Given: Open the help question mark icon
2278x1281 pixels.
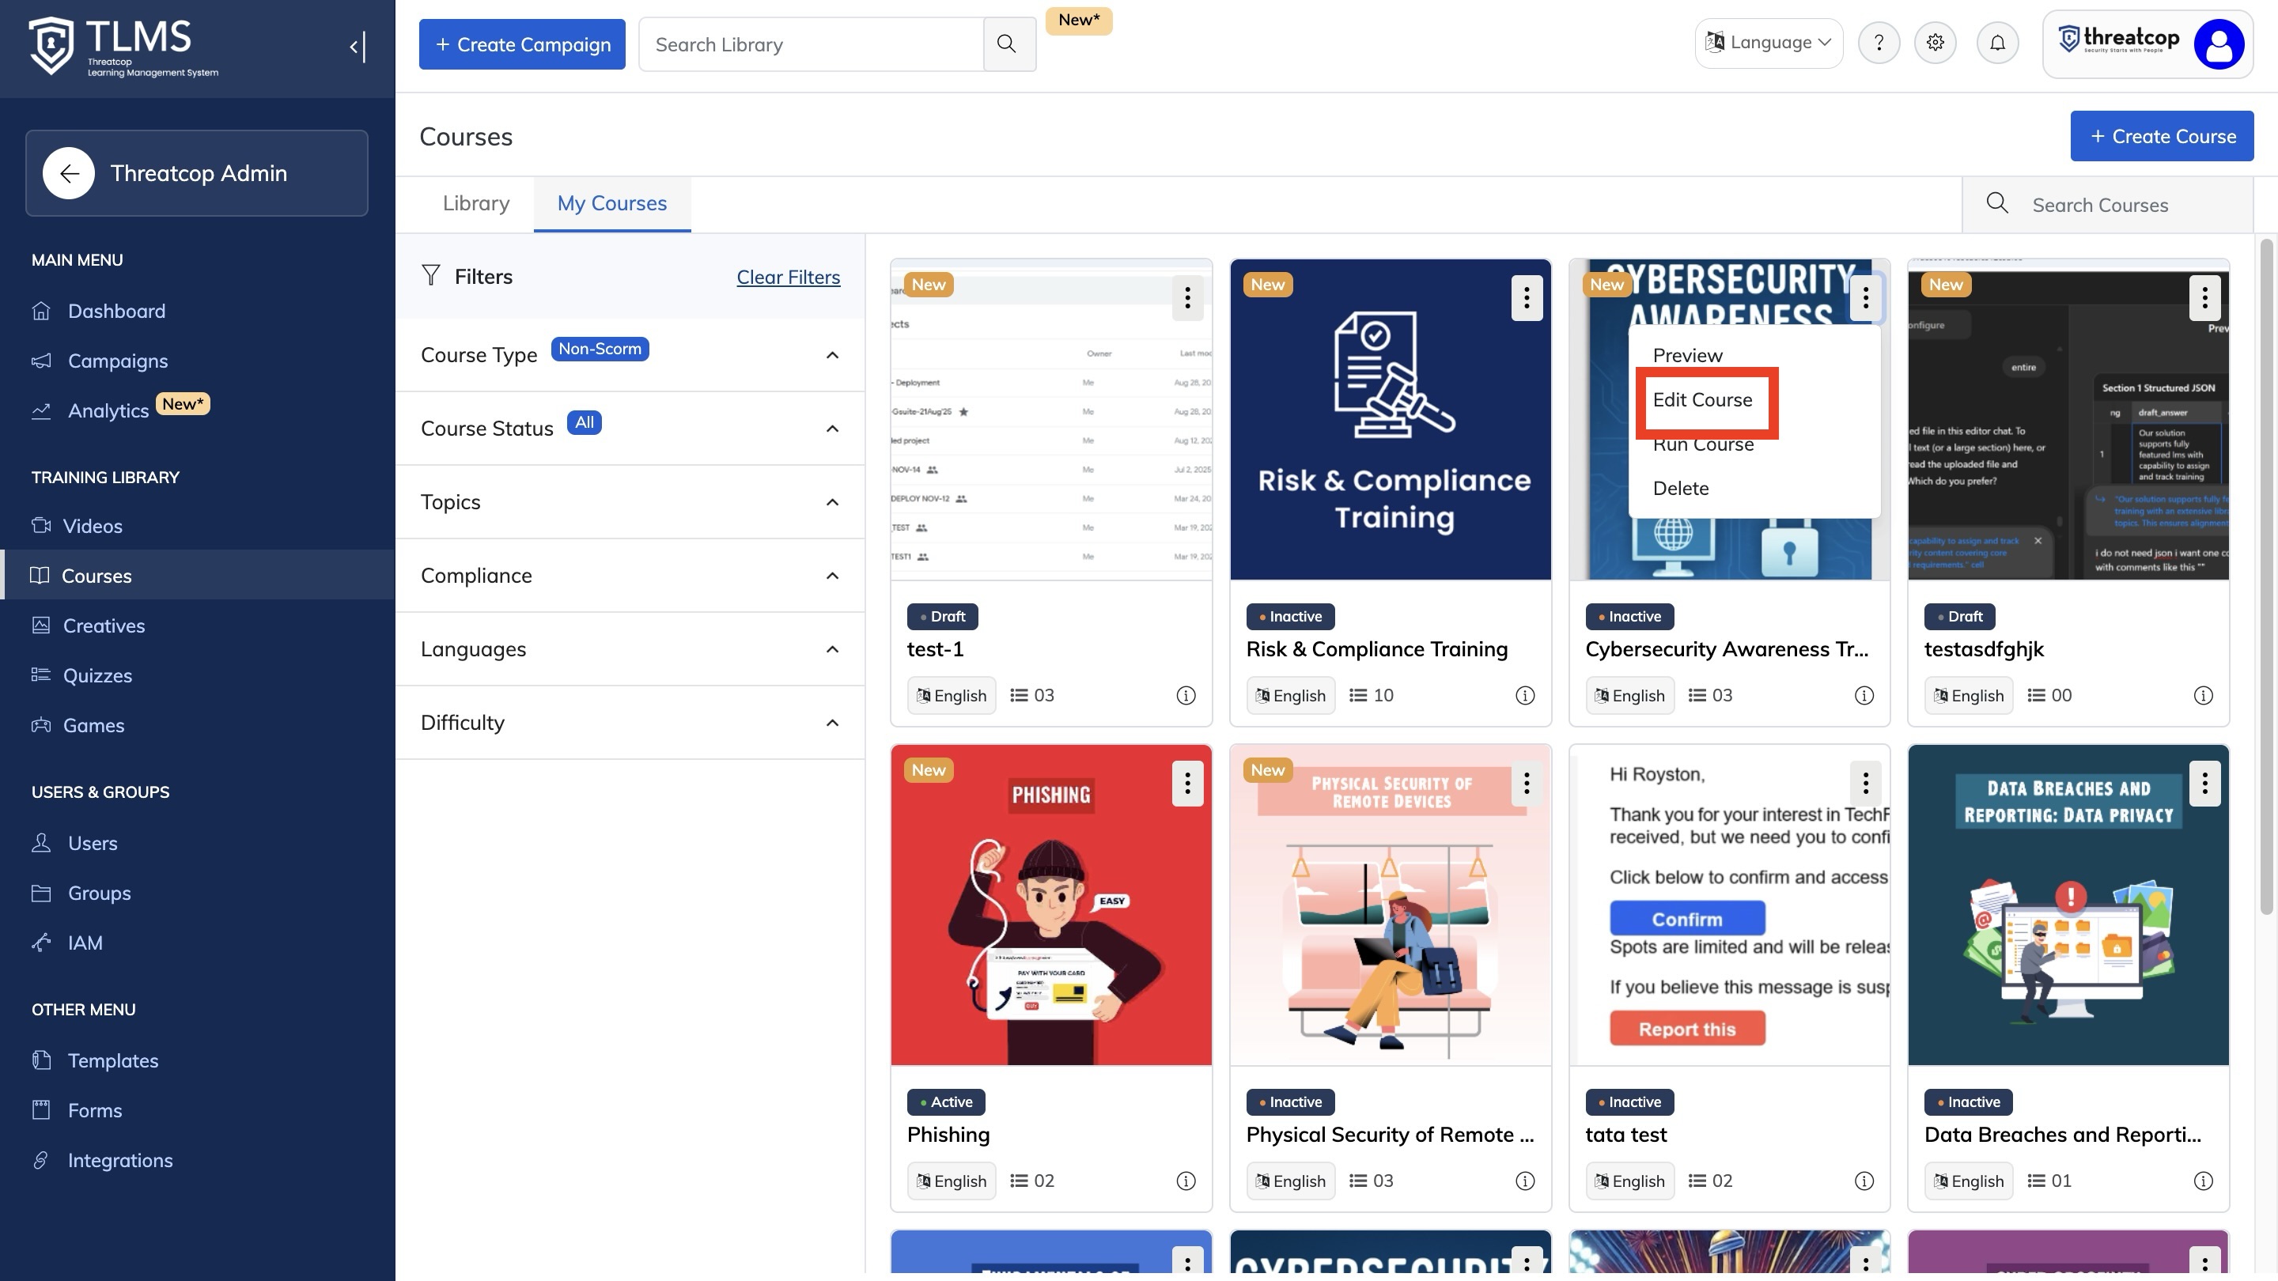Looking at the screenshot, I should pyautogui.click(x=1879, y=43).
